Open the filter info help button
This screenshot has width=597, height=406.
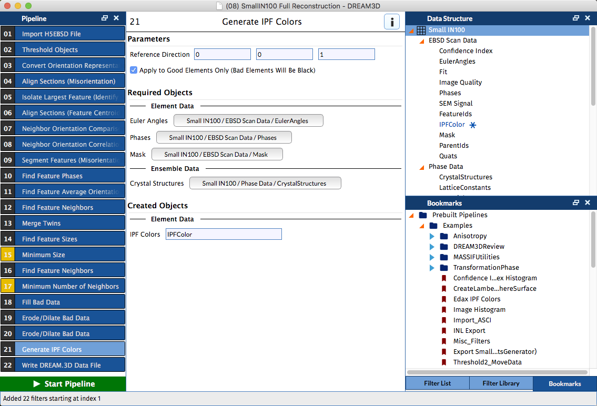pos(392,22)
